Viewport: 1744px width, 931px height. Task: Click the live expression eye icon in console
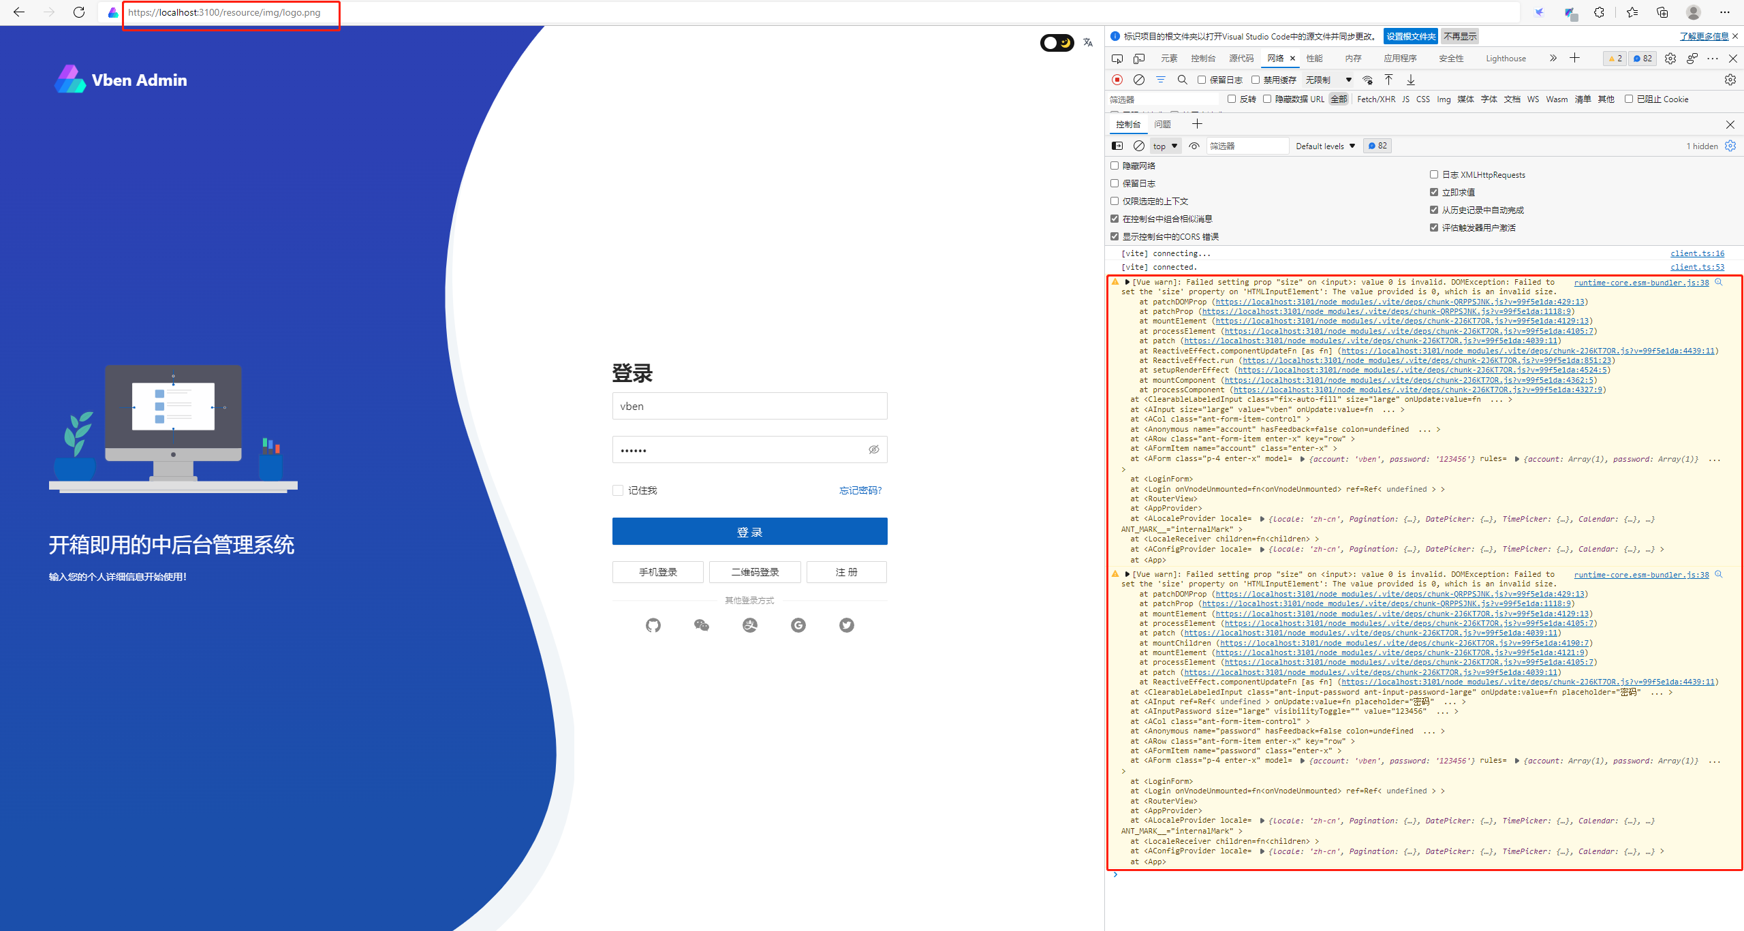[x=1194, y=146]
